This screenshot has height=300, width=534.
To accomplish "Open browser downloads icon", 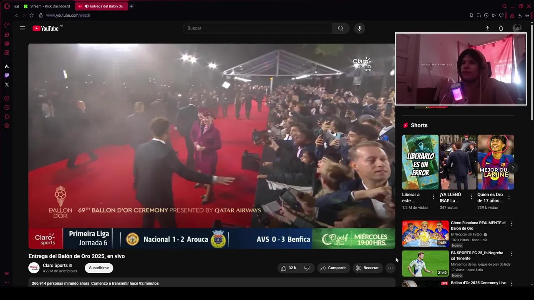I will [x=520, y=15].
